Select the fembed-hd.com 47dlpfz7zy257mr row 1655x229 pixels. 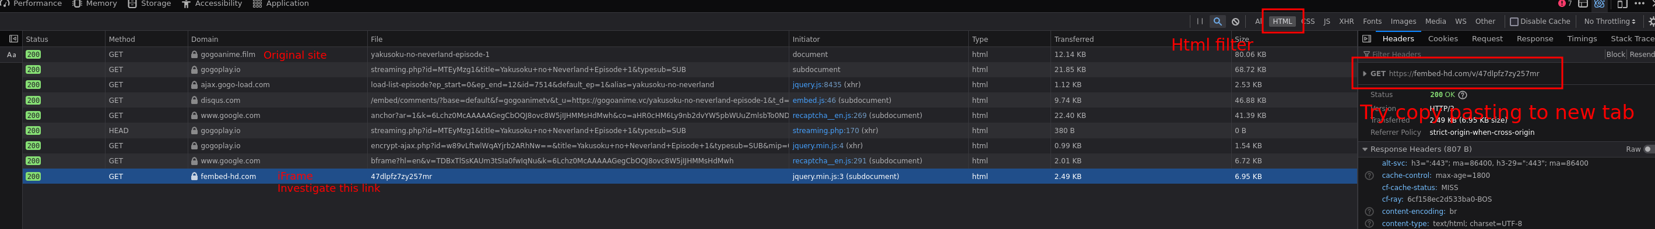(x=690, y=177)
